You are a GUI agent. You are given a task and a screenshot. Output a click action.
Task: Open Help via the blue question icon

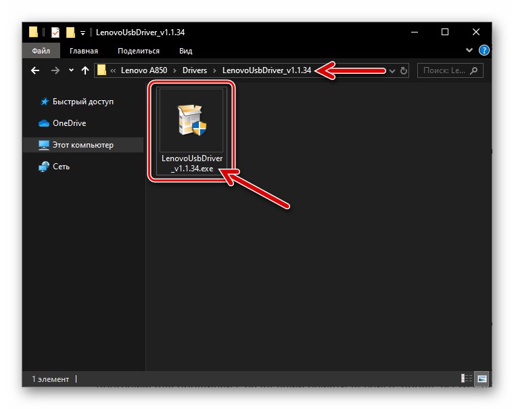pos(484,50)
